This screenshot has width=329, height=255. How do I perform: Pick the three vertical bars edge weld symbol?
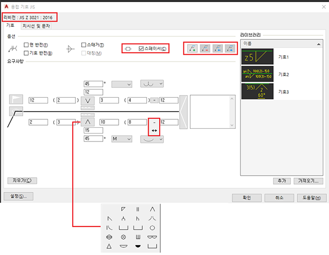pyautogui.click(x=138, y=237)
